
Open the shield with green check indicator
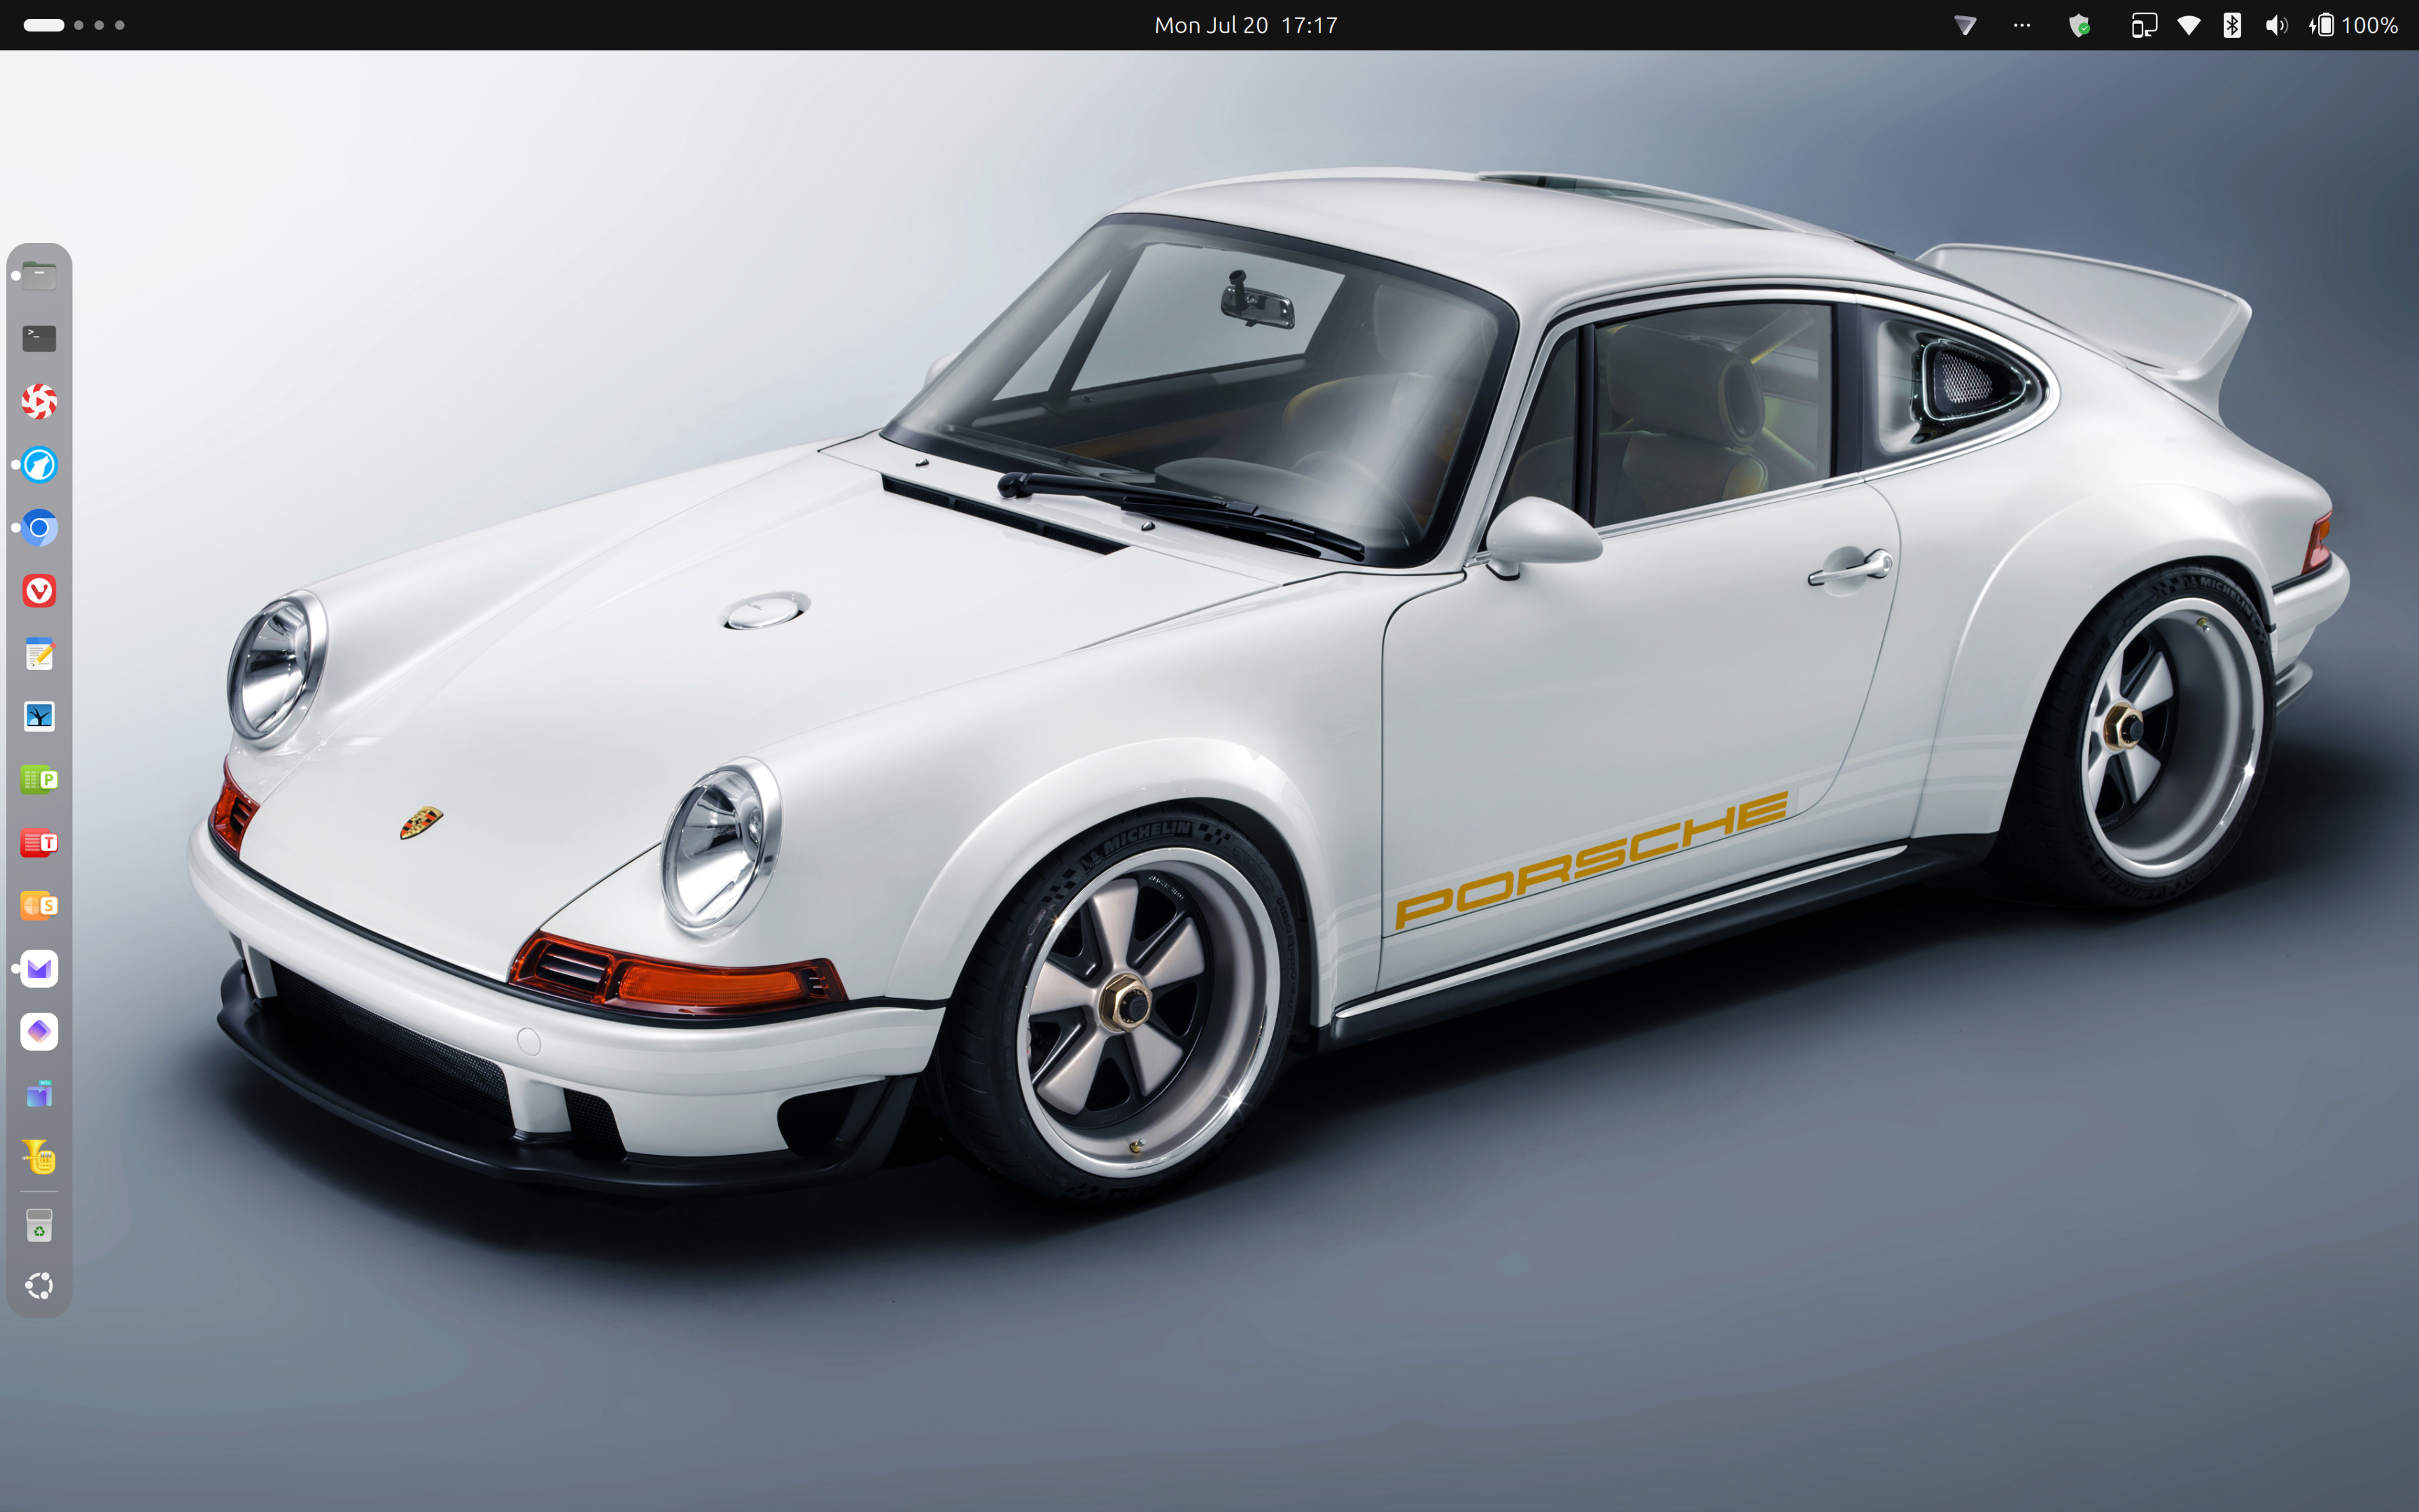click(x=2080, y=25)
